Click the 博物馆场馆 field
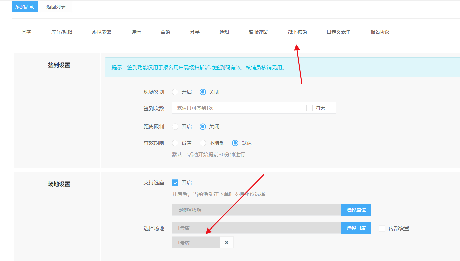 pyautogui.click(x=257, y=210)
